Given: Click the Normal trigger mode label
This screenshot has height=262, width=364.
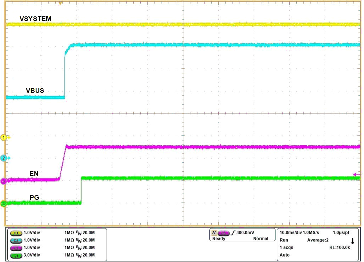Looking at the screenshot, I should [x=261, y=239].
